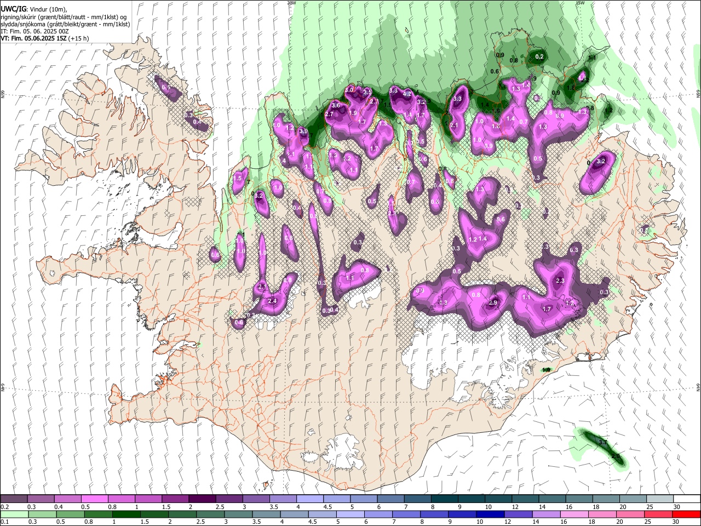Click the UWC/IG title label
Image resolution: width=701 pixels, height=526 pixels.
13,9
